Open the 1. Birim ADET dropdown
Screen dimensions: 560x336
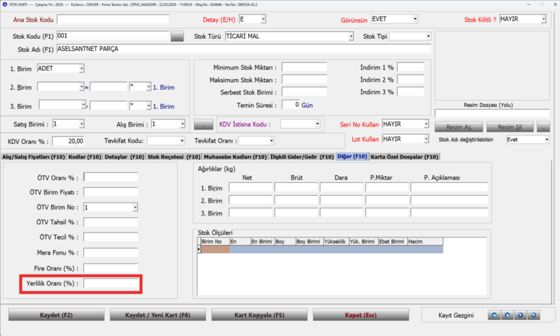[82, 68]
